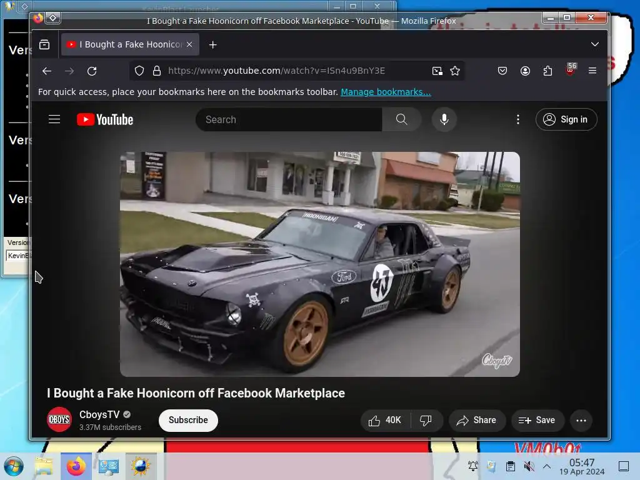640x480 pixels.
Task: Click the Firefox taskbar icon
Action: coord(76,466)
